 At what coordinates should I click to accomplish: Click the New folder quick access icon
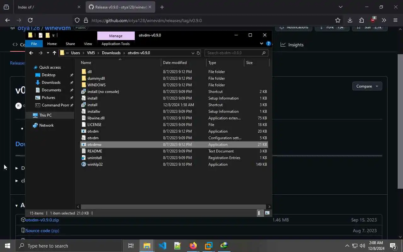48,35
